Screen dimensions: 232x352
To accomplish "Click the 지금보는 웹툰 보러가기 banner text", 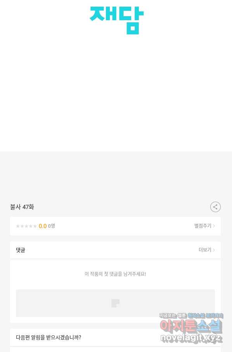I will click(x=191, y=315).
